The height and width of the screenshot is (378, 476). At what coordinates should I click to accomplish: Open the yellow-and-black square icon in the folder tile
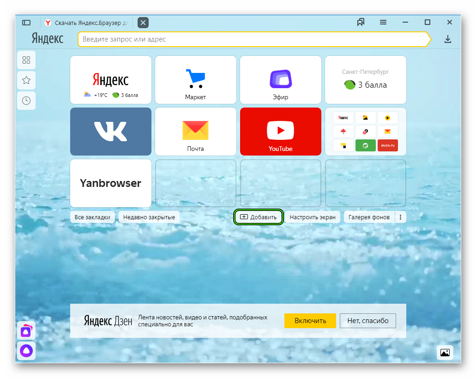(343, 146)
